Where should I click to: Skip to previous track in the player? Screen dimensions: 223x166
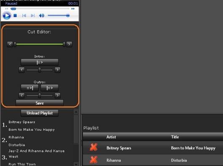[x=24, y=16]
